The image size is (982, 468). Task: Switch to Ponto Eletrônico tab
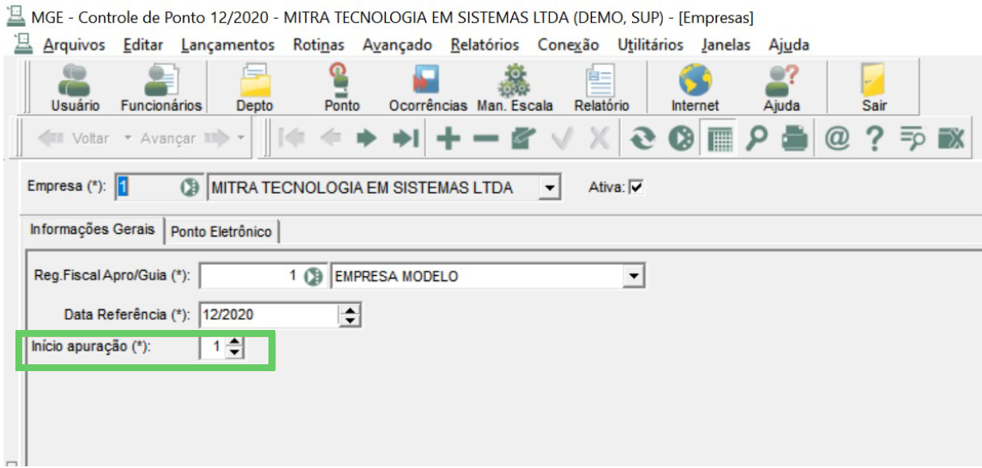(222, 231)
